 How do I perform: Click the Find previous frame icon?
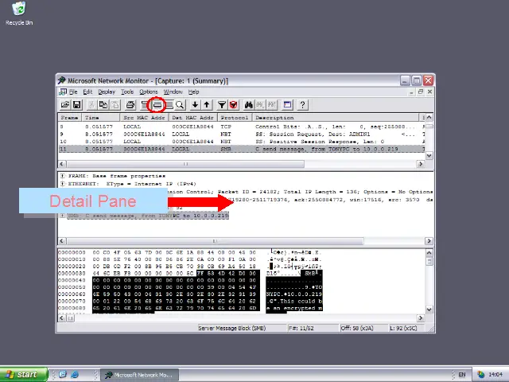point(272,104)
